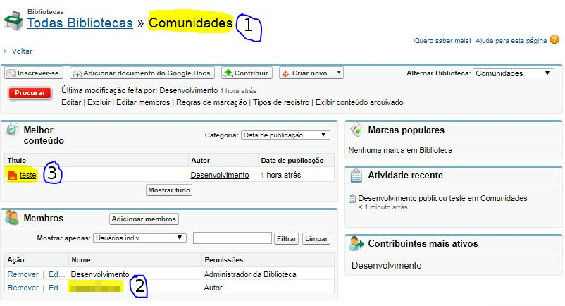Click the Editar membros link
This screenshot has width=565, height=306.
[143, 102]
